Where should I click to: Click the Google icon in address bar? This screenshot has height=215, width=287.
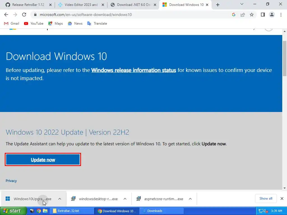(233, 15)
